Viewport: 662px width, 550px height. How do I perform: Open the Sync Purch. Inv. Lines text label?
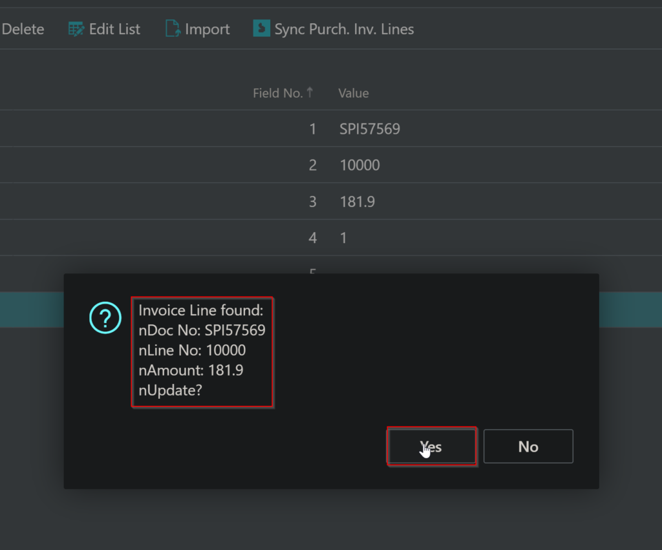point(344,29)
